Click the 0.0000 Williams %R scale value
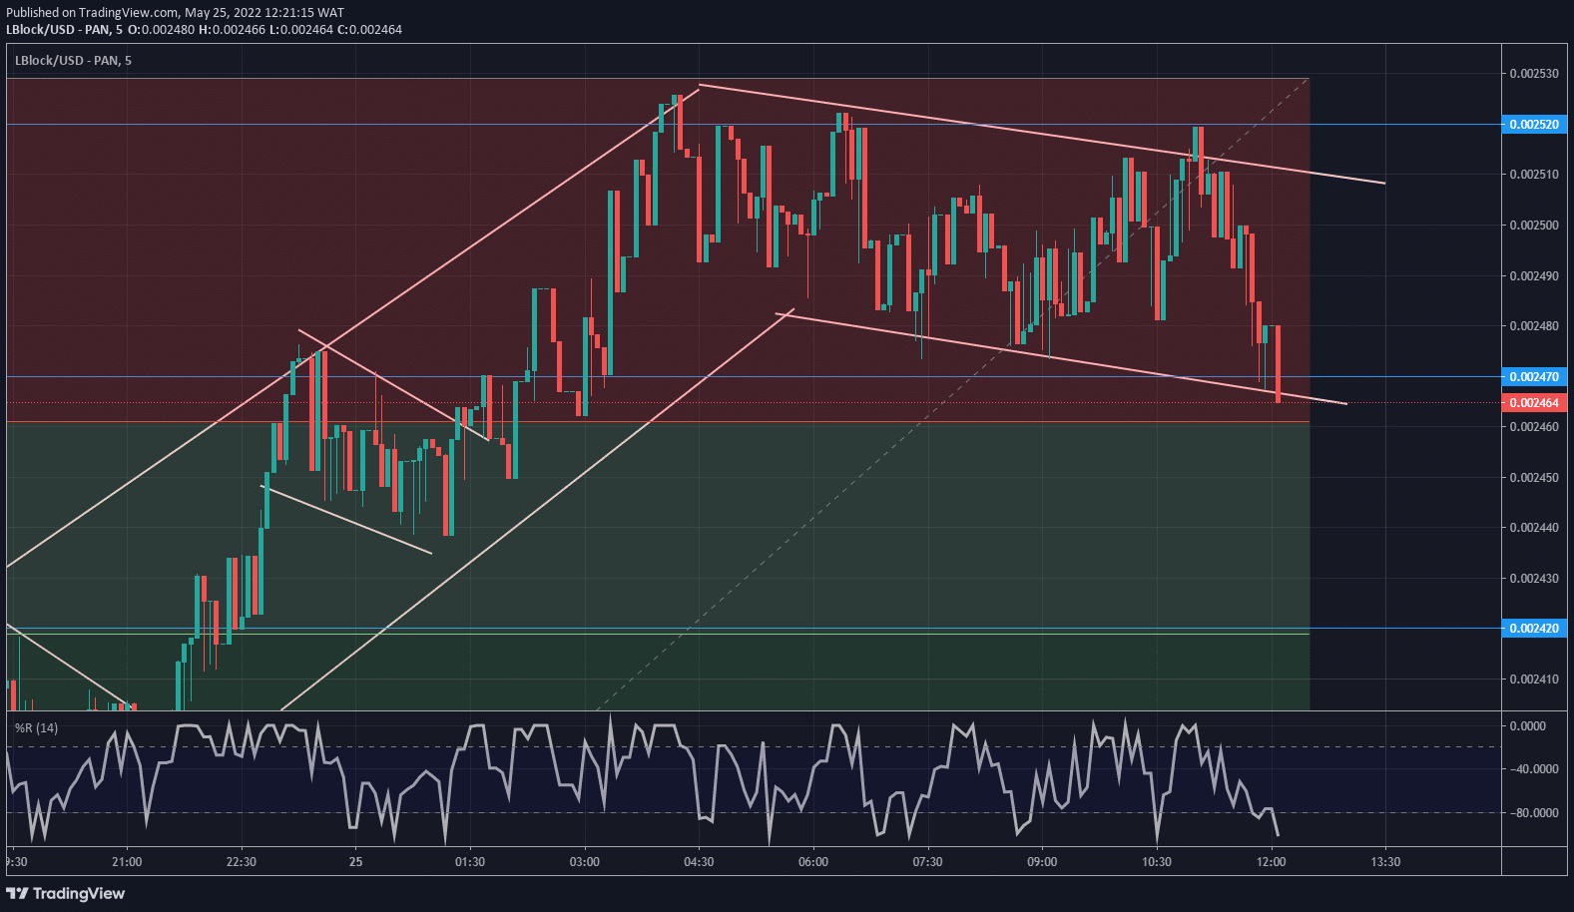 1528,726
